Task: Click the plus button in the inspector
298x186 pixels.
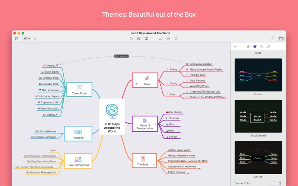Action: [235, 46]
